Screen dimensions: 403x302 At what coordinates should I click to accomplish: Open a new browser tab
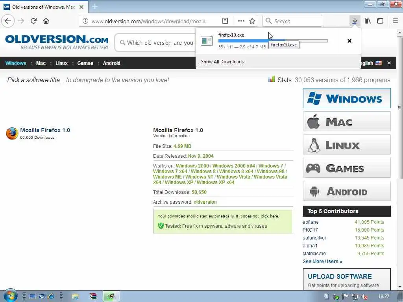94,7
